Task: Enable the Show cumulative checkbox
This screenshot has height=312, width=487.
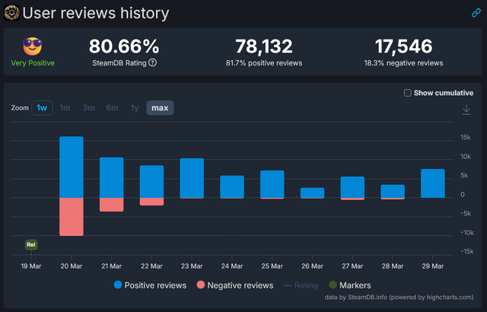Action: click(x=408, y=93)
